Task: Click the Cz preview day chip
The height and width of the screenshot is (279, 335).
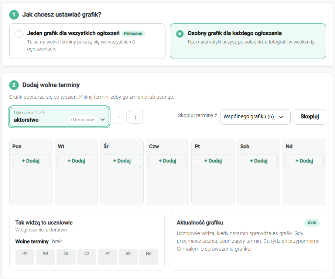Action: tap(87, 257)
